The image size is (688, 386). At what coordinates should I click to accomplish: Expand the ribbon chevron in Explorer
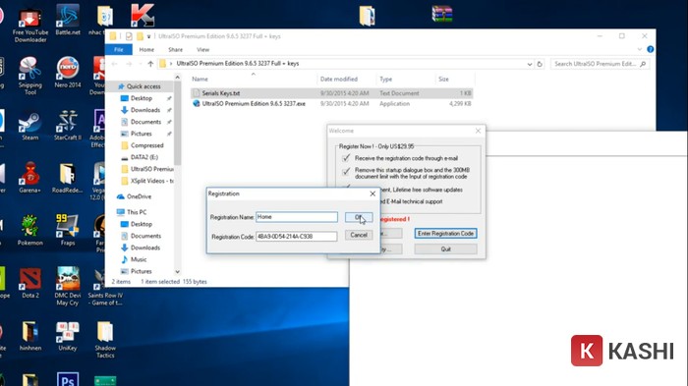coord(639,49)
